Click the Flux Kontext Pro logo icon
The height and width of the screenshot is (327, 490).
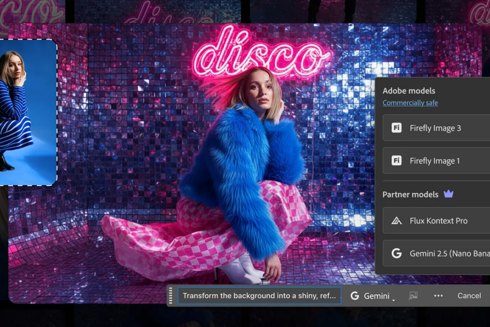397,221
